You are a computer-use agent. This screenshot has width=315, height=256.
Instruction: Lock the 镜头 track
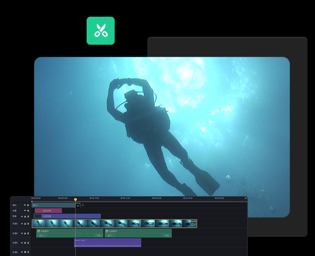(28, 205)
